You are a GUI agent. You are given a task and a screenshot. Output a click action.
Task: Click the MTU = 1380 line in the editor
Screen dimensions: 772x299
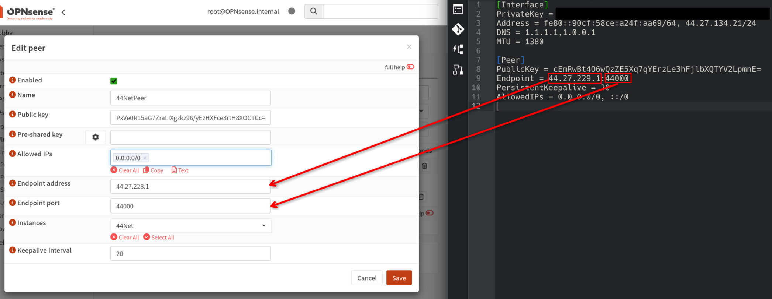(520, 42)
